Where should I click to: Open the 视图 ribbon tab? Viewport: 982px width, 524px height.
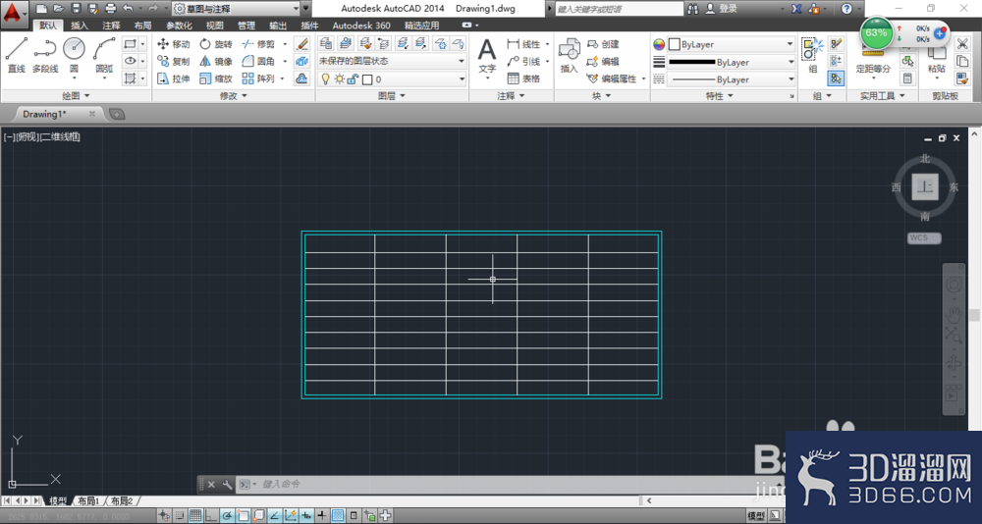[x=215, y=26]
